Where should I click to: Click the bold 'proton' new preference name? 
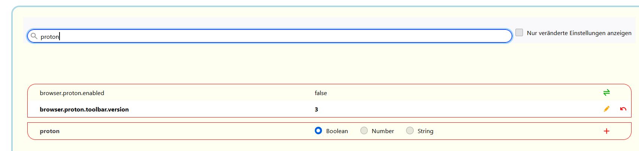pyautogui.click(x=50, y=131)
